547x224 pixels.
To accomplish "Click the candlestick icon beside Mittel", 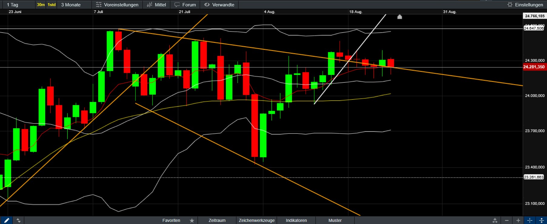I will click(x=150, y=5).
